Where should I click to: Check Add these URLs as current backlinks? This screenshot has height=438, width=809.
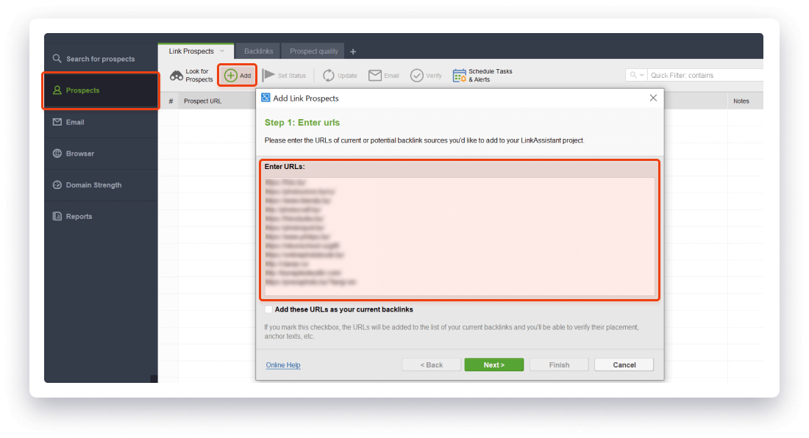268,309
